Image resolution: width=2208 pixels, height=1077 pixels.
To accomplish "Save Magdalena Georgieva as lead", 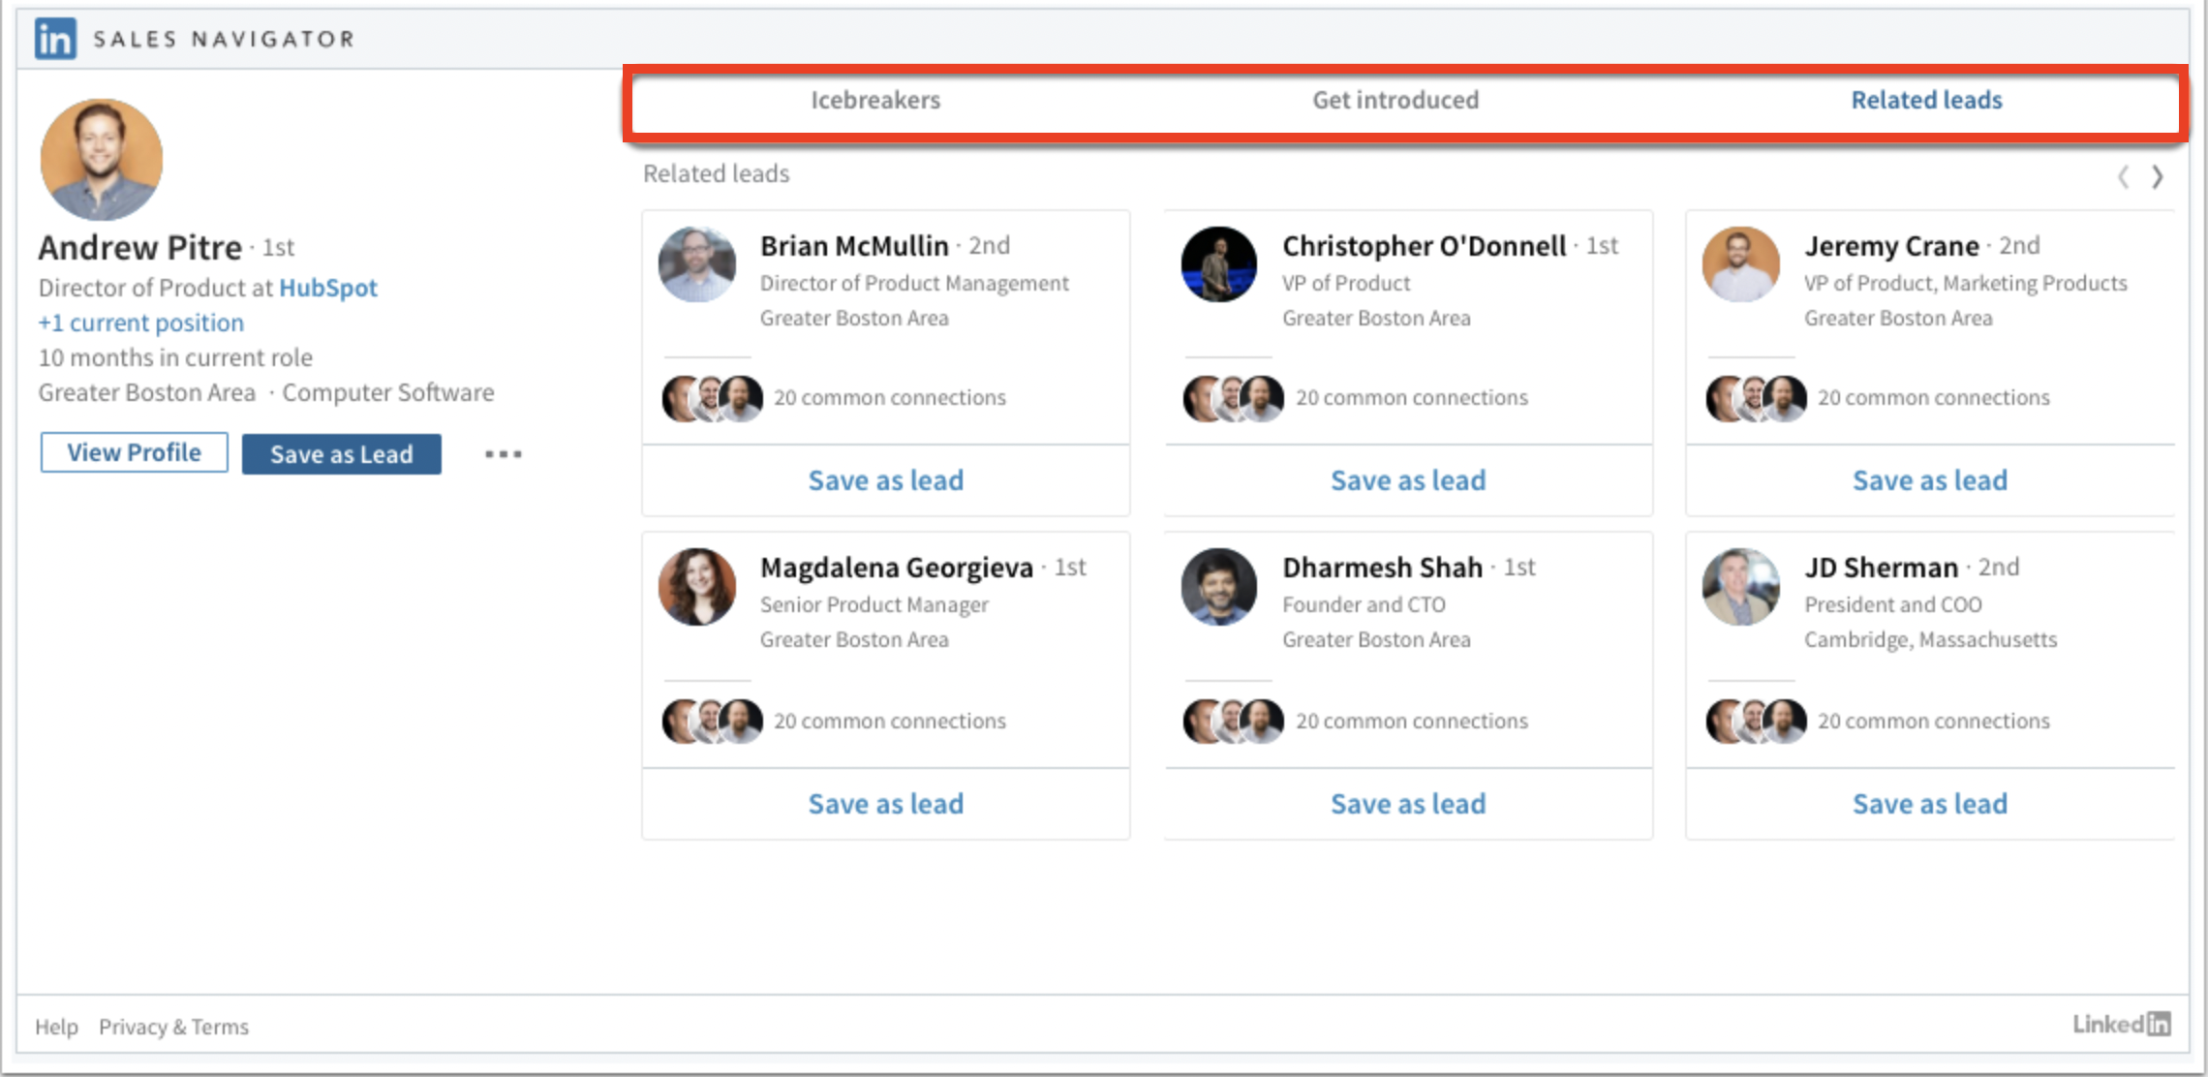I will click(886, 804).
